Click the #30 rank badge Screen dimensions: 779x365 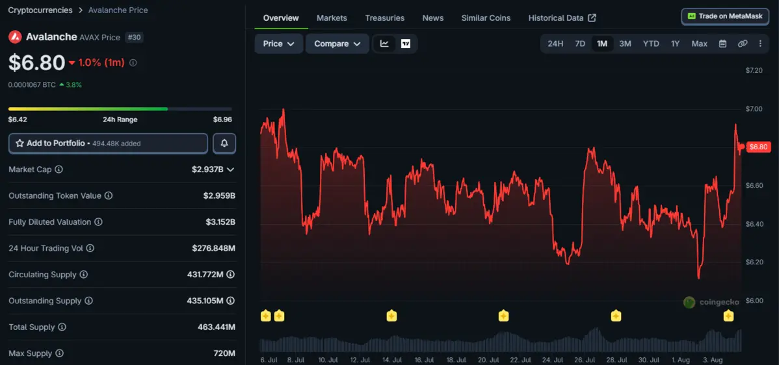coord(135,37)
